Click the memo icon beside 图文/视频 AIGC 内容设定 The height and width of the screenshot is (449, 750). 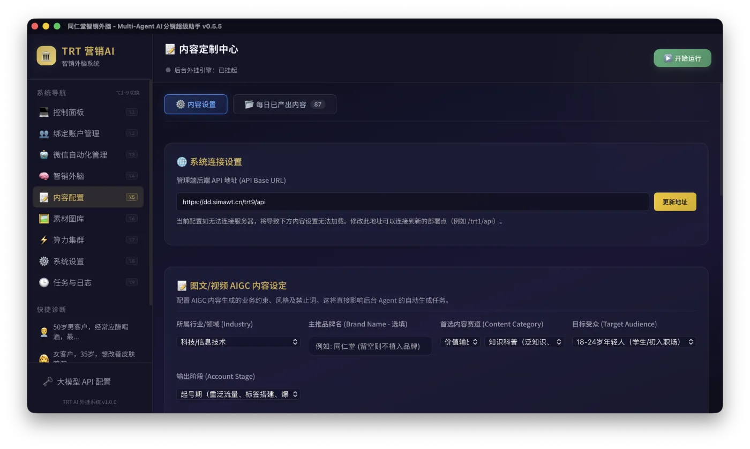(182, 286)
